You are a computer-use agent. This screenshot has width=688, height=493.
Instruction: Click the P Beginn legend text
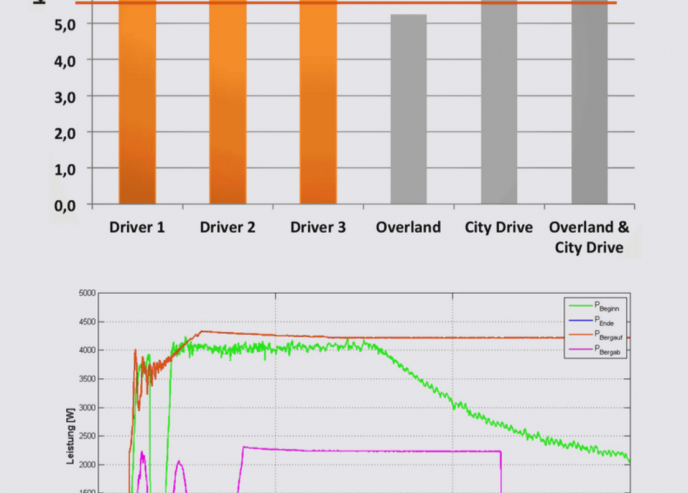click(607, 306)
